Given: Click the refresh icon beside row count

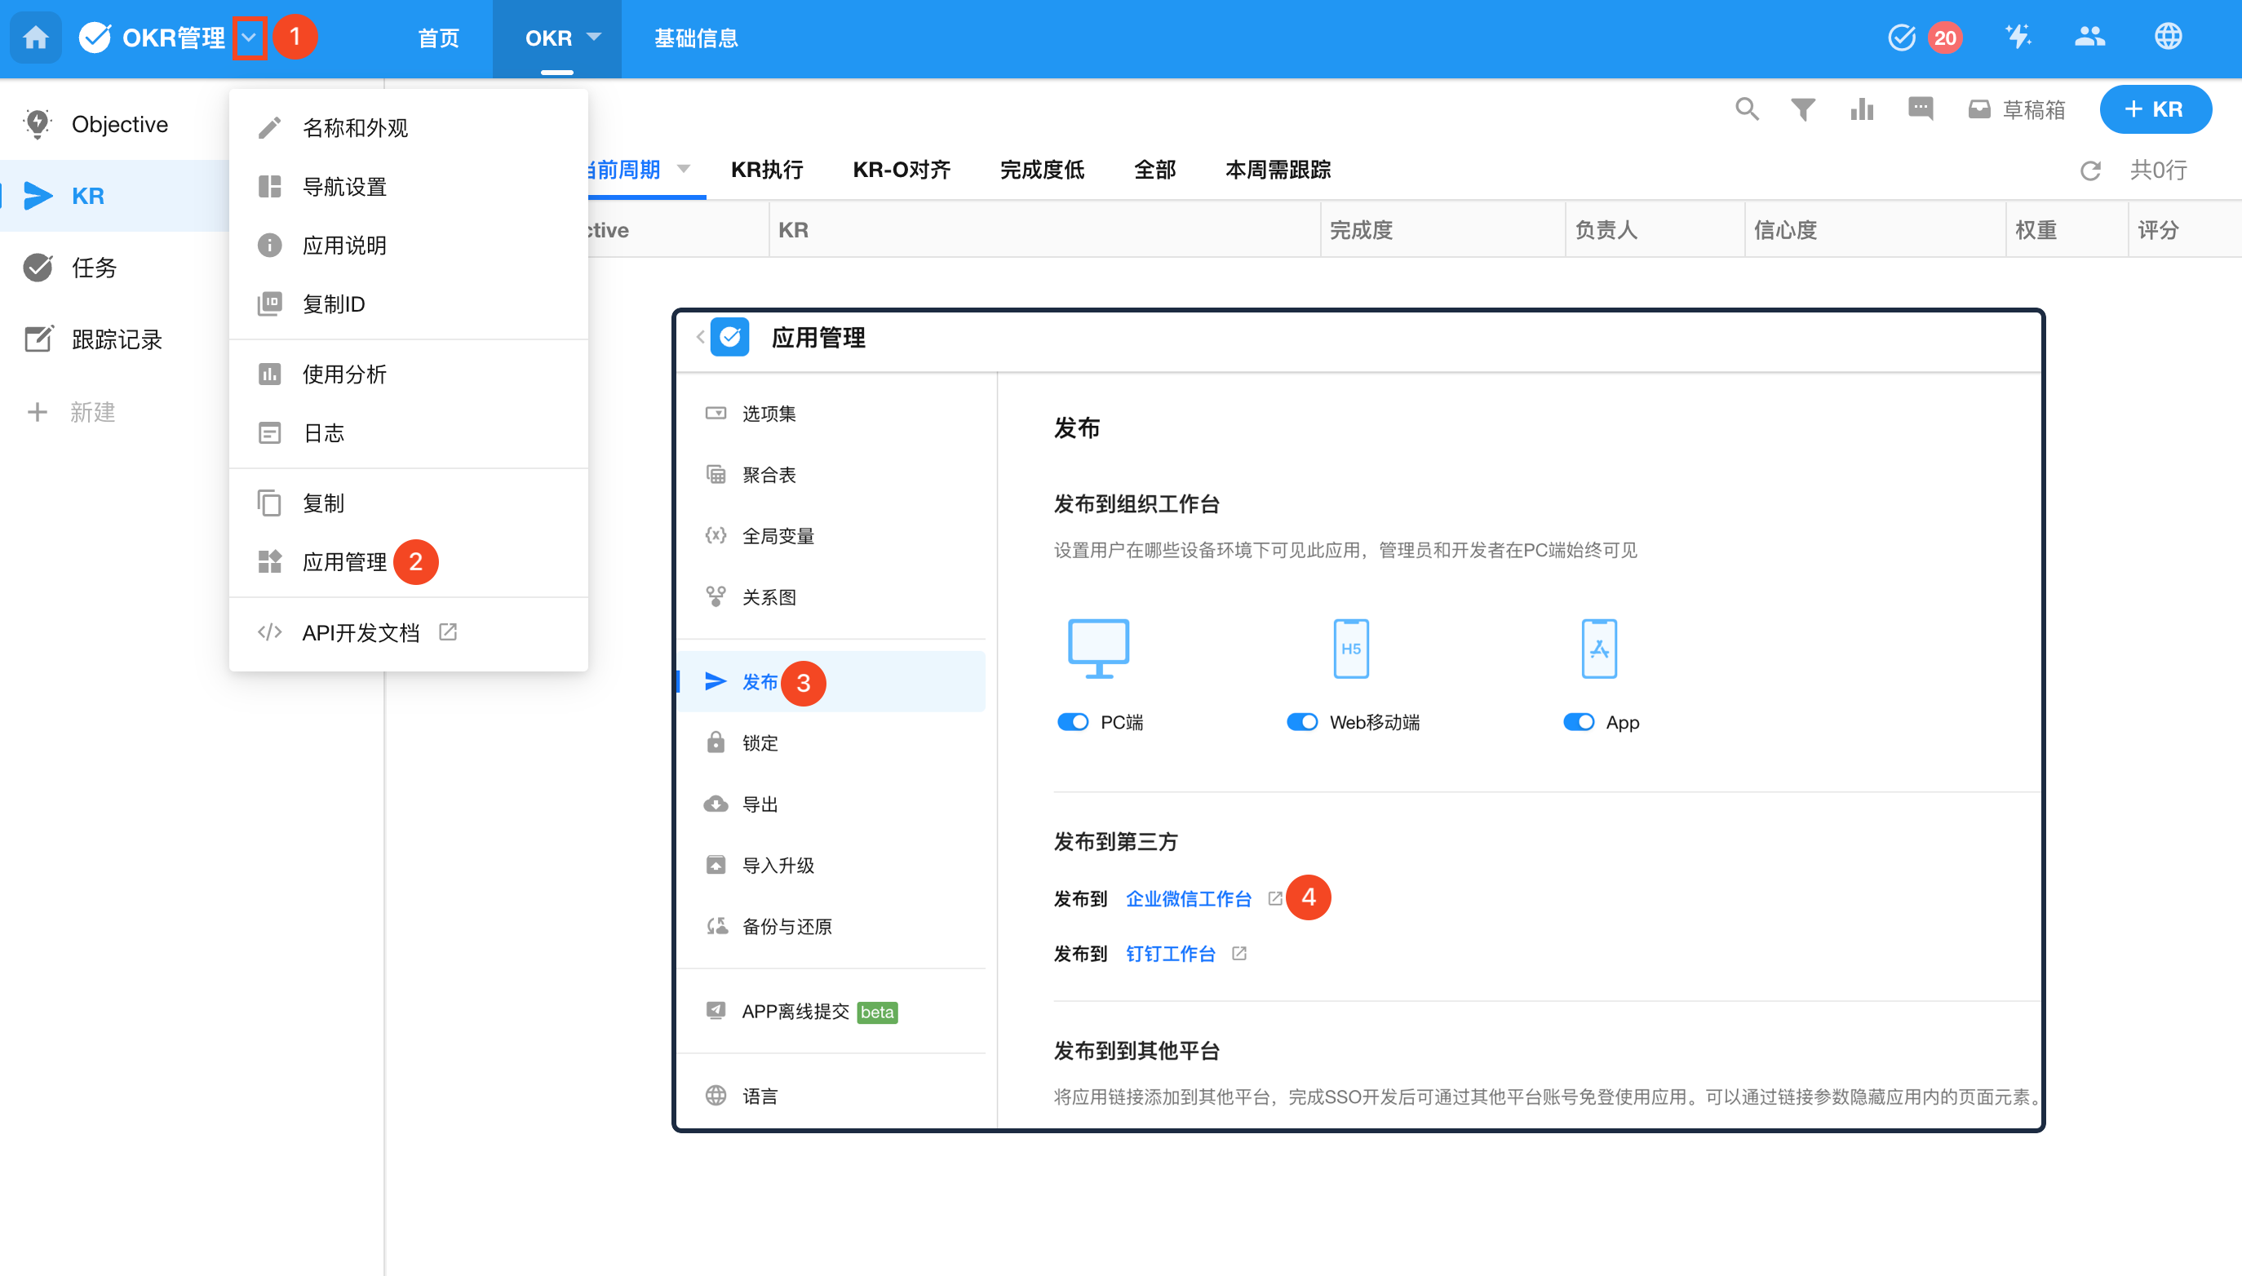Looking at the screenshot, I should point(2089,170).
